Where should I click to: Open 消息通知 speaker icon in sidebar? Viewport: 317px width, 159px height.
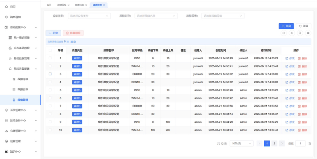coord(6,17)
